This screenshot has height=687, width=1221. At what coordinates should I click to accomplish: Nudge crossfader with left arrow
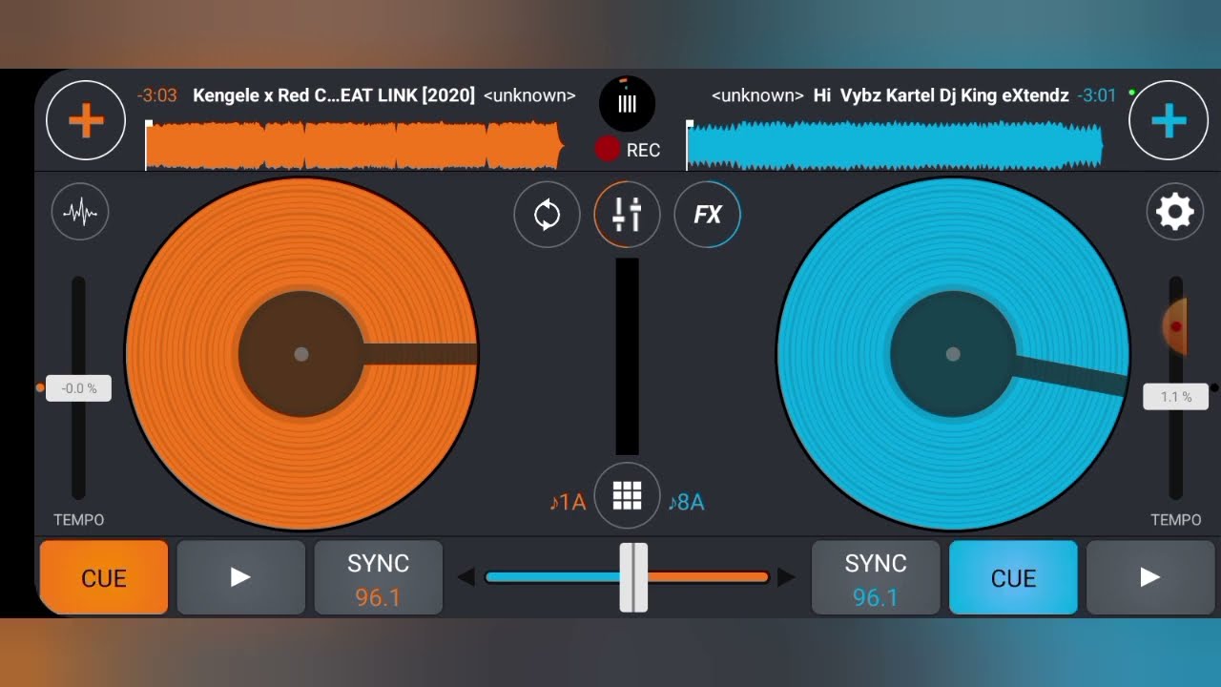(x=466, y=577)
